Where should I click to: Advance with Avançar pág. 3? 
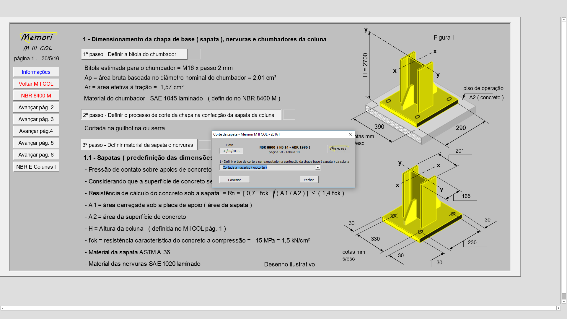coord(36,119)
